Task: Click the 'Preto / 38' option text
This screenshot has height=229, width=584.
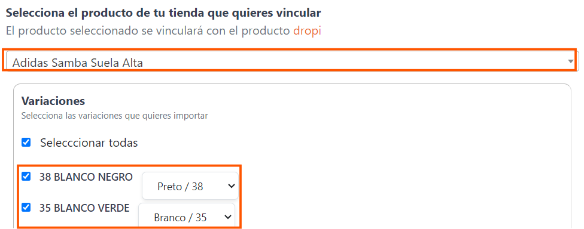Action: [180, 186]
